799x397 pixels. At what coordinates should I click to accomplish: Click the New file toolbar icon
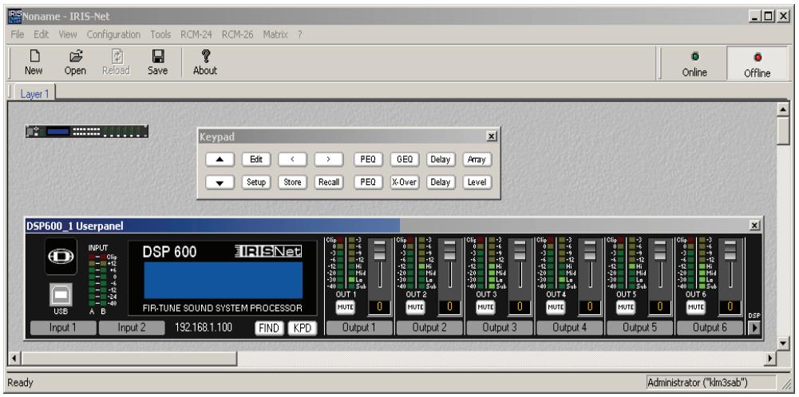(34, 62)
